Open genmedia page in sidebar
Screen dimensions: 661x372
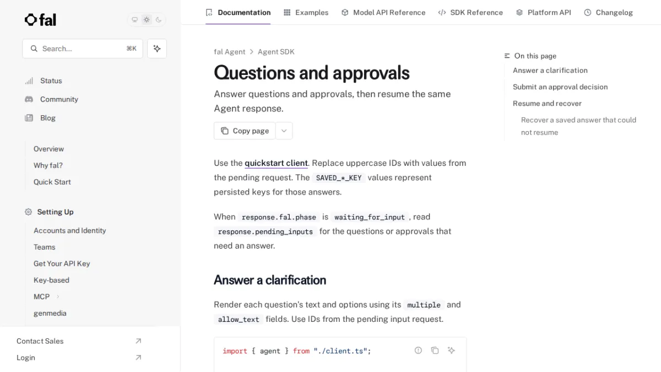pyautogui.click(x=50, y=313)
